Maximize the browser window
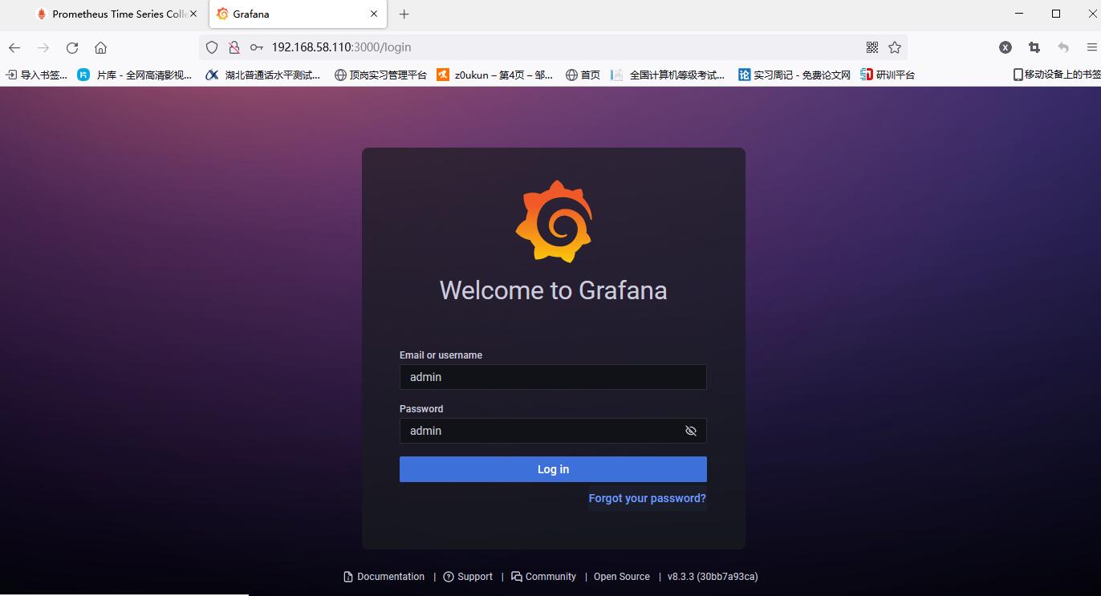Screen dimensions: 1101x596 (x=1056, y=14)
